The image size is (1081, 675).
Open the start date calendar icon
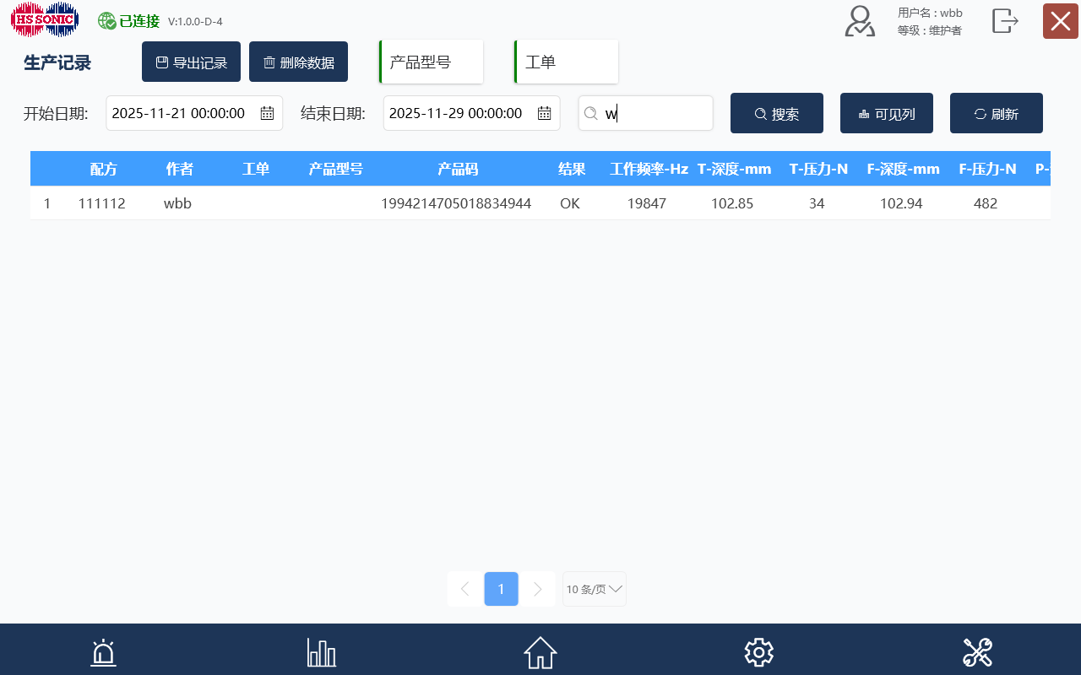pos(269,112)
